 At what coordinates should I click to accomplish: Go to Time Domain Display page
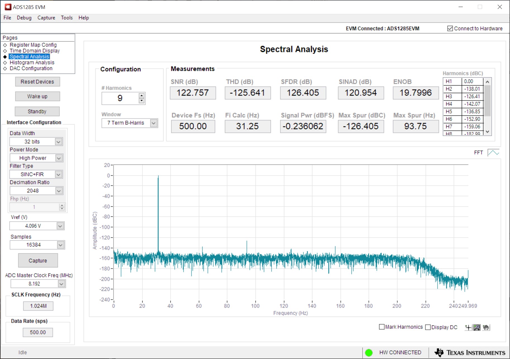click(35, 51)
